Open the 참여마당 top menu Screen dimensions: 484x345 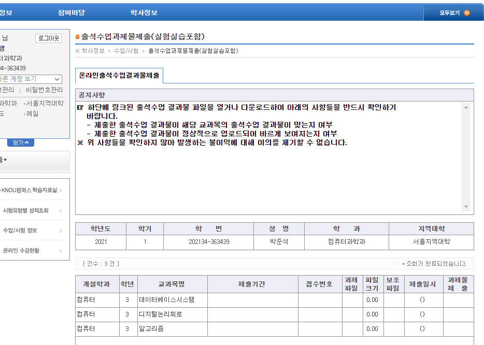point(72,12)
